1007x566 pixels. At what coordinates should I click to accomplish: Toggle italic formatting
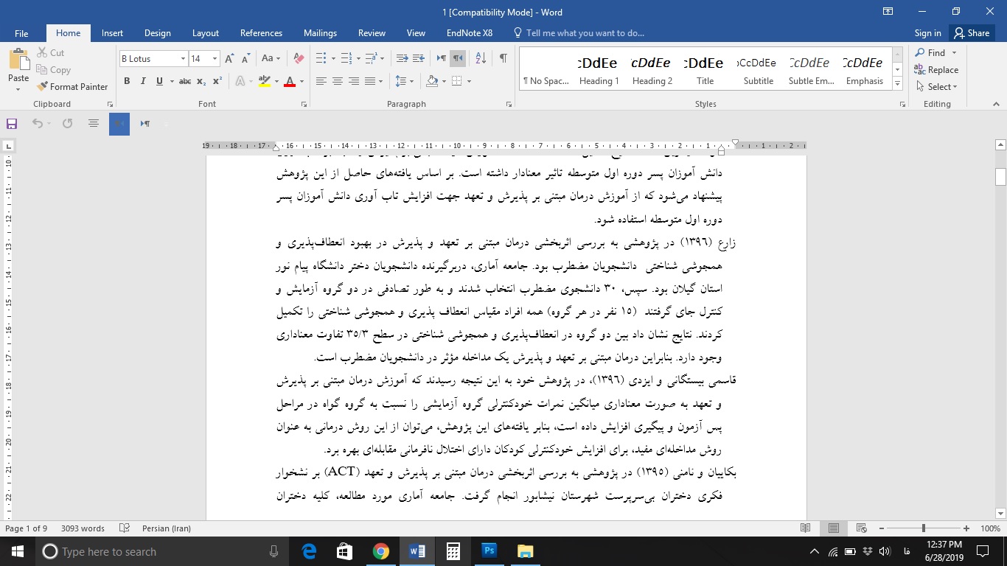coord(143,81)
